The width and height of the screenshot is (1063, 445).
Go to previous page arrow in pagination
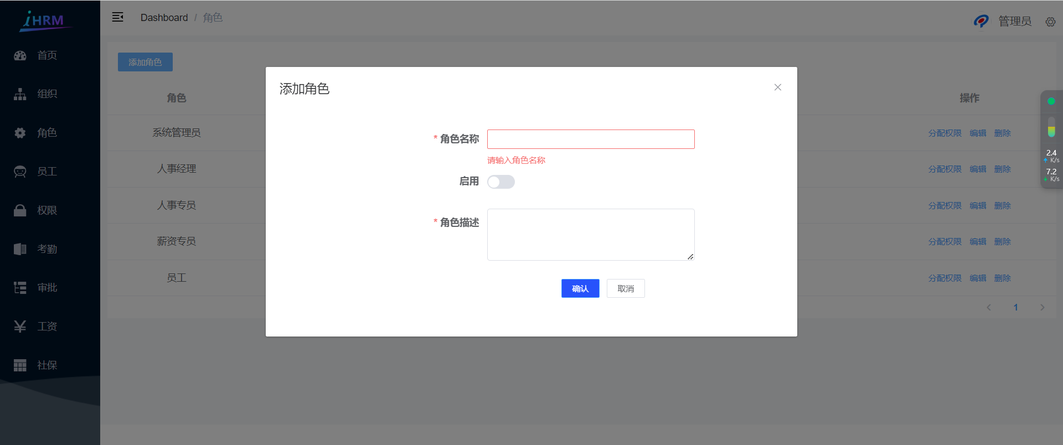[x=989, y=307]
